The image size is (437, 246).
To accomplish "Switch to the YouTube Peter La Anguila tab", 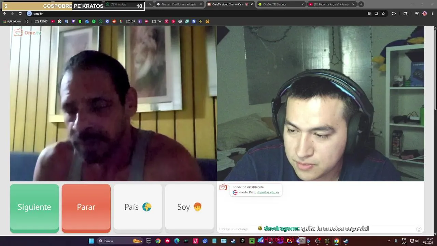I will [x=332, y=4].
